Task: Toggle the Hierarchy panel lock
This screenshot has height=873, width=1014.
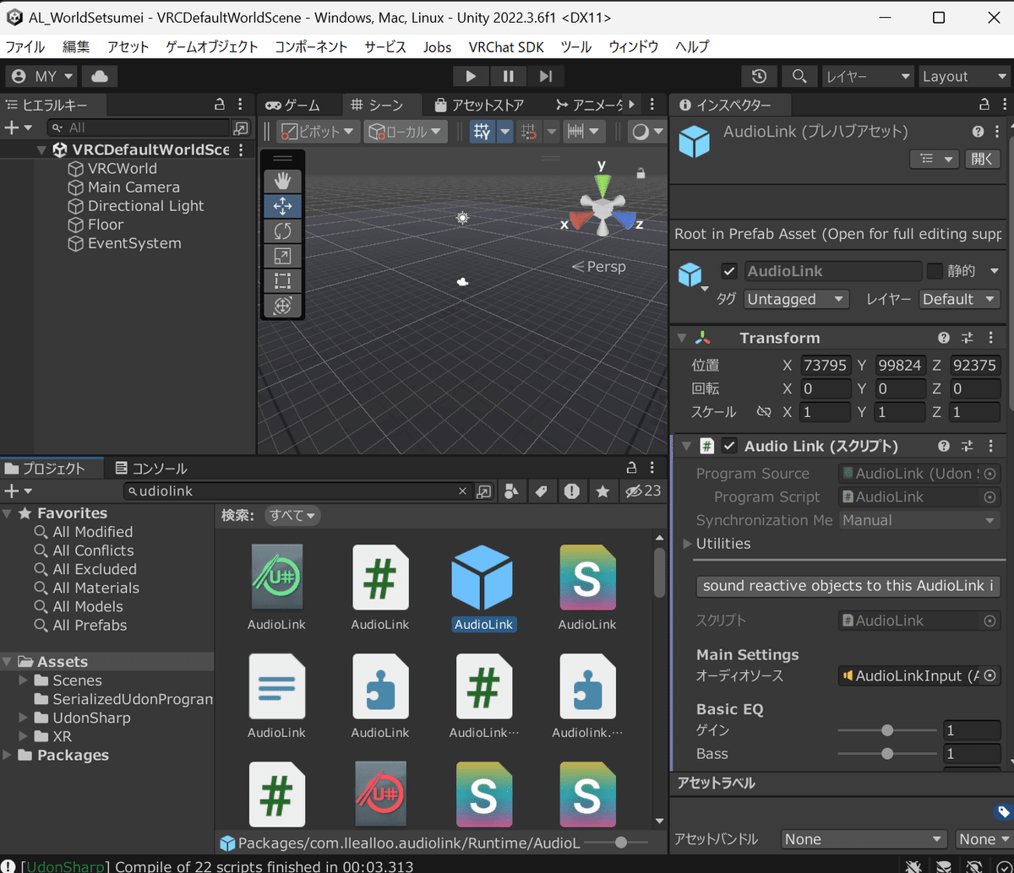Action: 219,105
